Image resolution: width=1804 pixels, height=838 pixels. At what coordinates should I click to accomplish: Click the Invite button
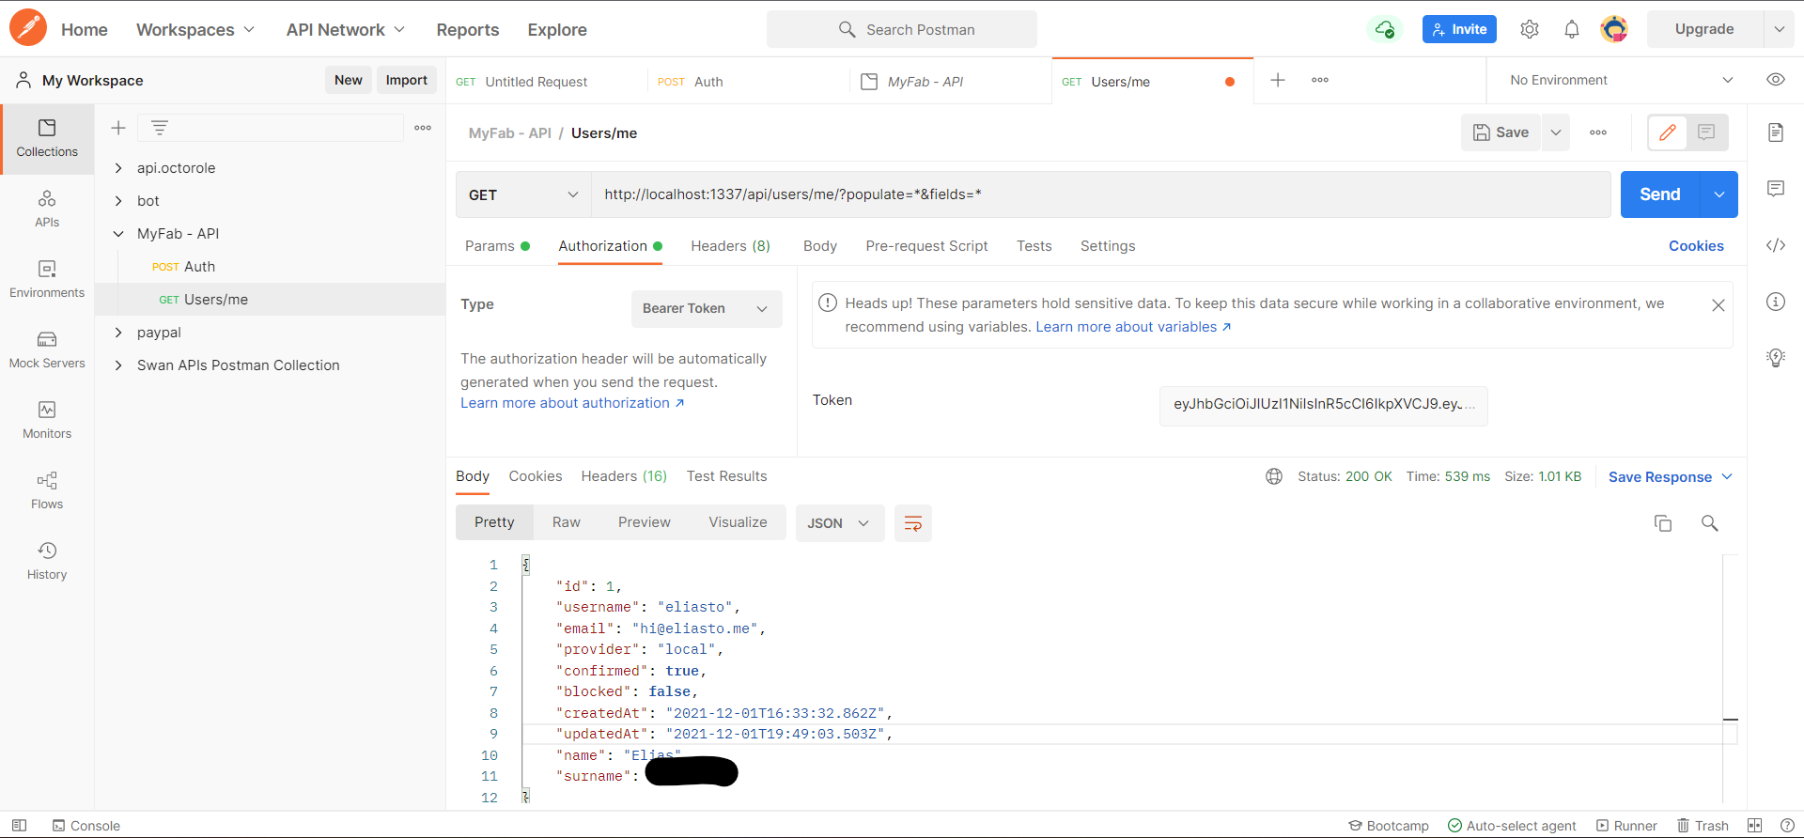click(x=1459, y=29)
